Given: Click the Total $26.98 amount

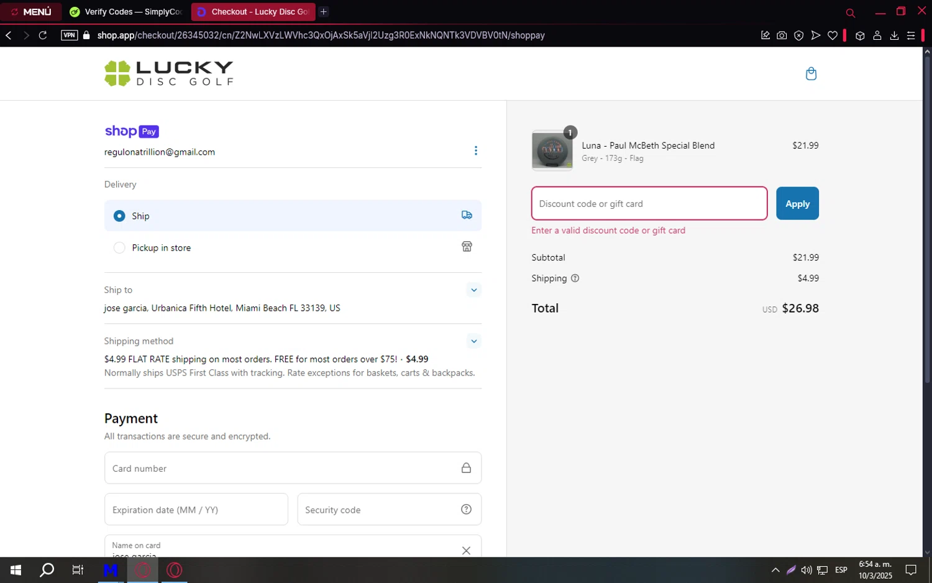Looking at the screenshot, I should (x=800, y=308).
